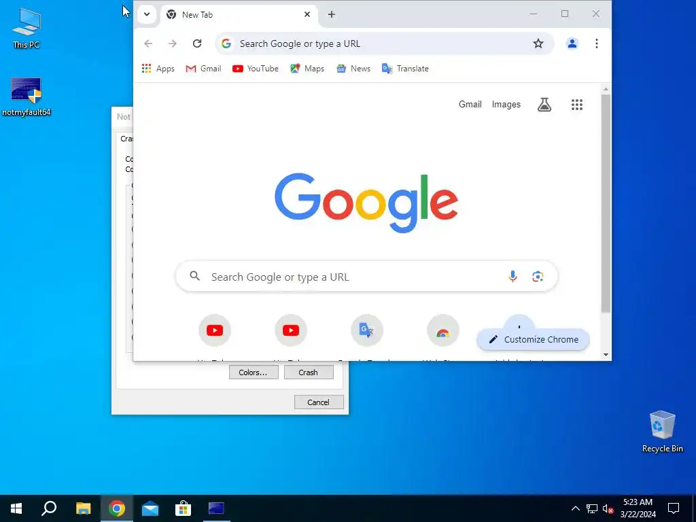Screen dimensions: 696x522
Task: Open Web Store shortcut tile
Action: tap(442, 330)
